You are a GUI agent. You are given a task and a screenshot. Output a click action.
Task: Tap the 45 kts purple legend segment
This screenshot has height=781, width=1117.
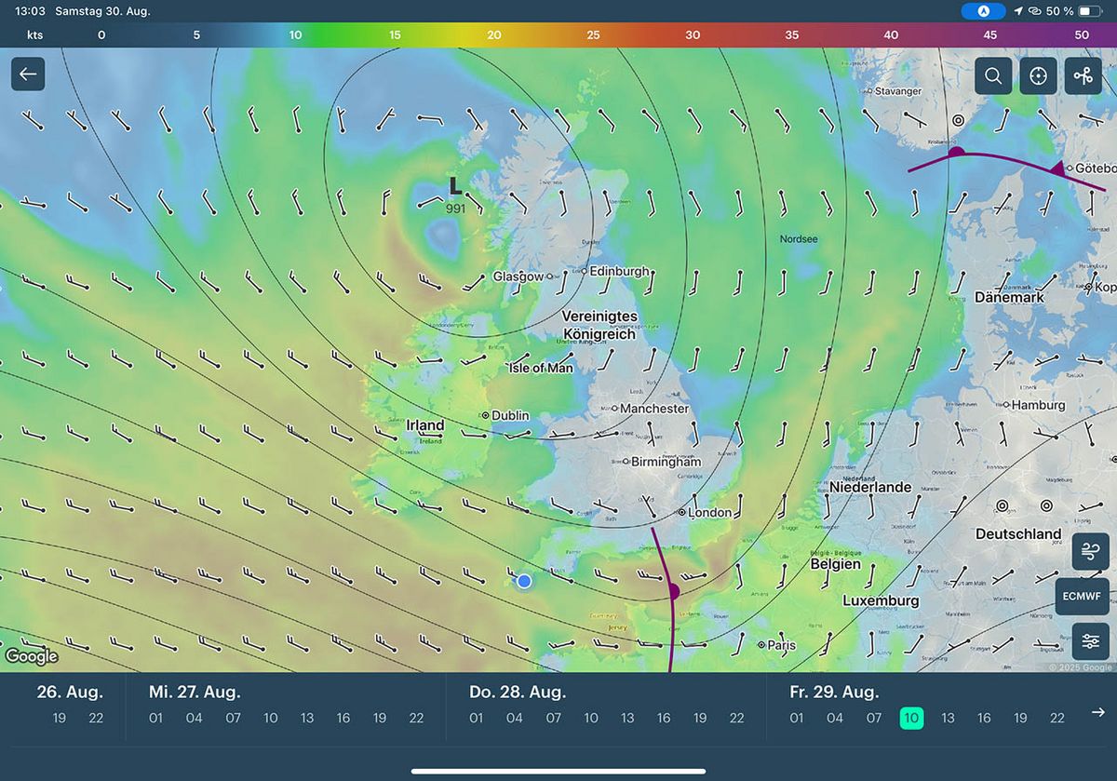pos(989,34)
